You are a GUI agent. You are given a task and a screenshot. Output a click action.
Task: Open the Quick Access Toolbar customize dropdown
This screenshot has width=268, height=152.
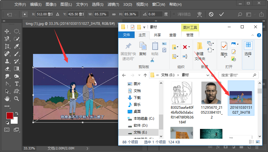click(144, 27)
